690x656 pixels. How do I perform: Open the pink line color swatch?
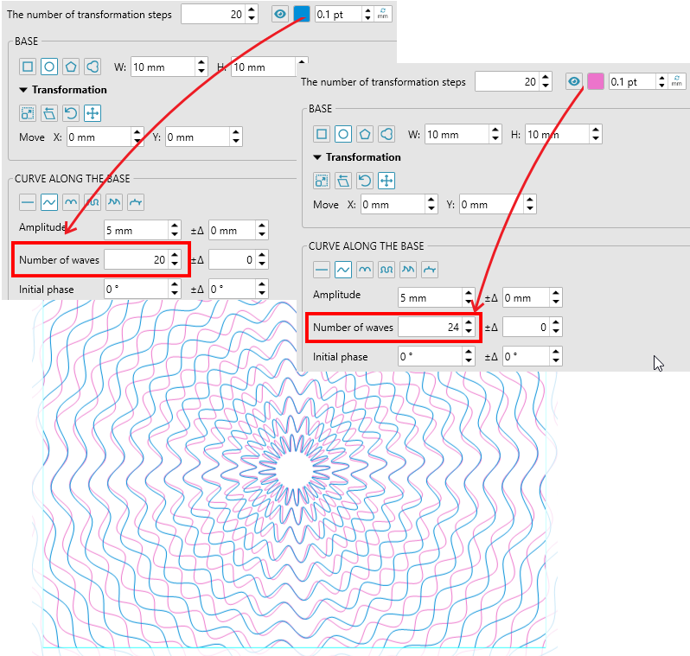(x=595, y=81)
